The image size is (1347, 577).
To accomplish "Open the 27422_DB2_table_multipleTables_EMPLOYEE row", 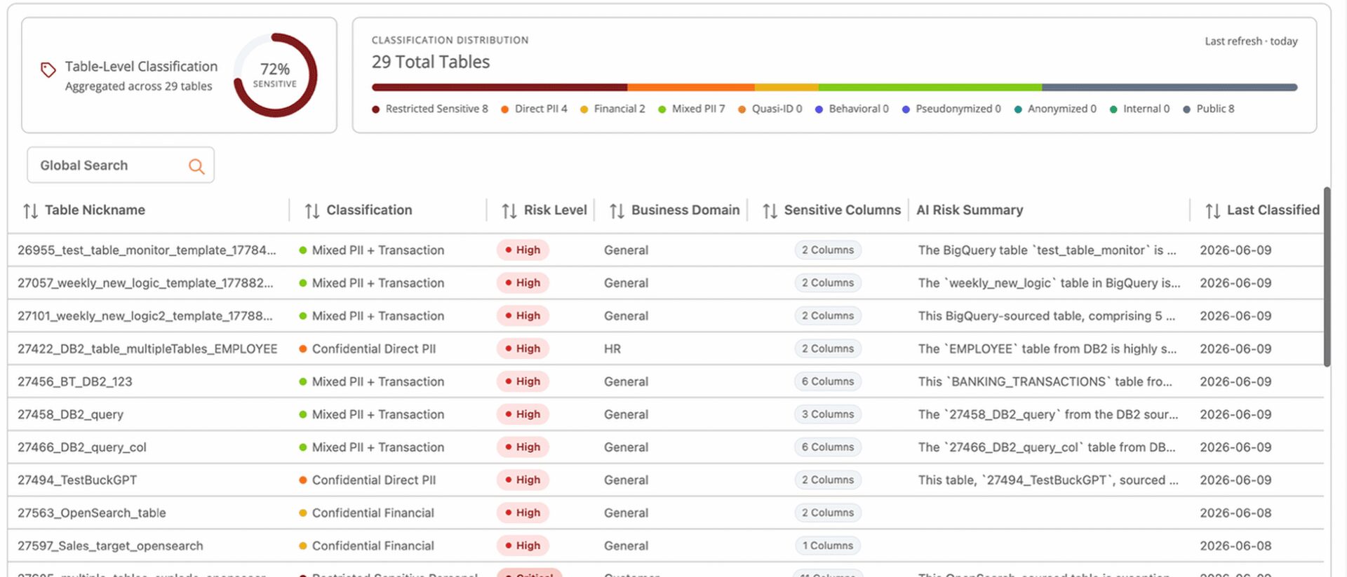I will pyautogui.click(x=665, y=348).
